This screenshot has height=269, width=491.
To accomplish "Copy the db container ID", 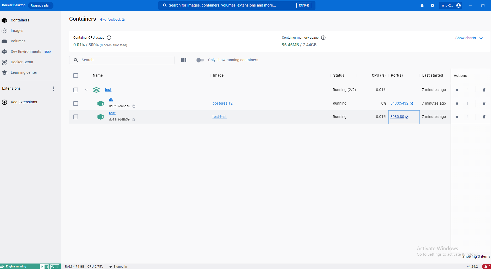I will click(x=134, y=106).
